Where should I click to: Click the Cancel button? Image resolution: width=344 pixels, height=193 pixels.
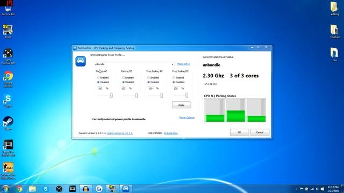click(x=260, y=132)
